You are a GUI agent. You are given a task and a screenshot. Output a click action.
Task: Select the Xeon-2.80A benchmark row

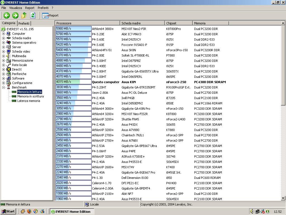click(x=168, y=92)
